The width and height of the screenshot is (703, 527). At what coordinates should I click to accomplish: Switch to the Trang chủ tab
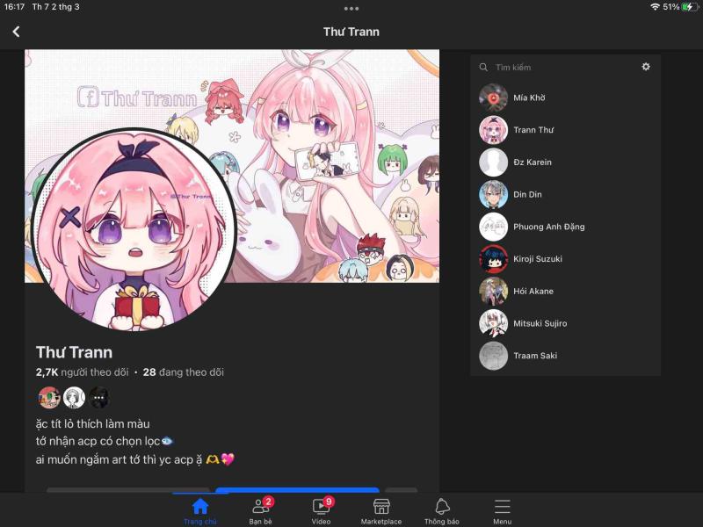point(200,511)
